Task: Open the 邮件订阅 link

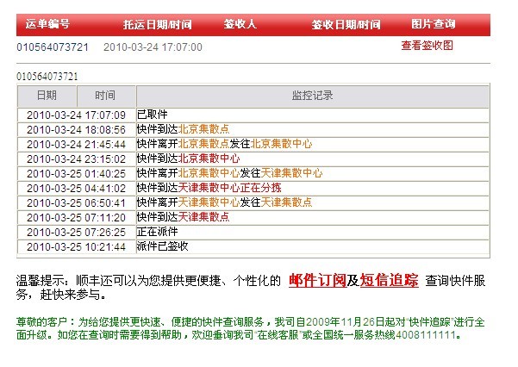Action: click(317, 280)
